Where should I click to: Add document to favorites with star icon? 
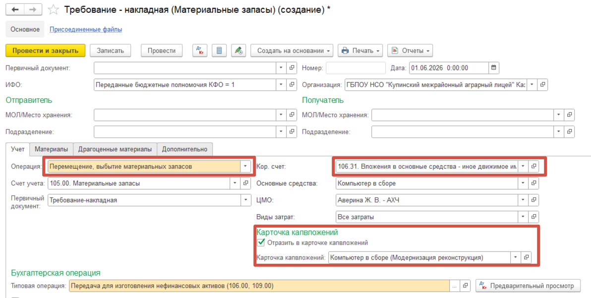[x=53, y=10]
